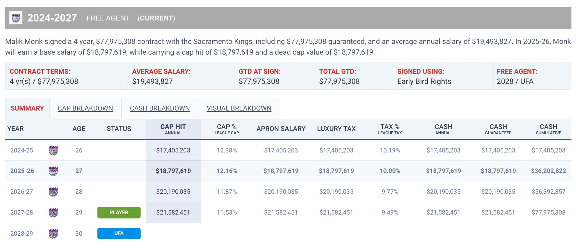Open the Cap Breakdown tab
The height and width of the screenshot is (249, 576).
85,108
